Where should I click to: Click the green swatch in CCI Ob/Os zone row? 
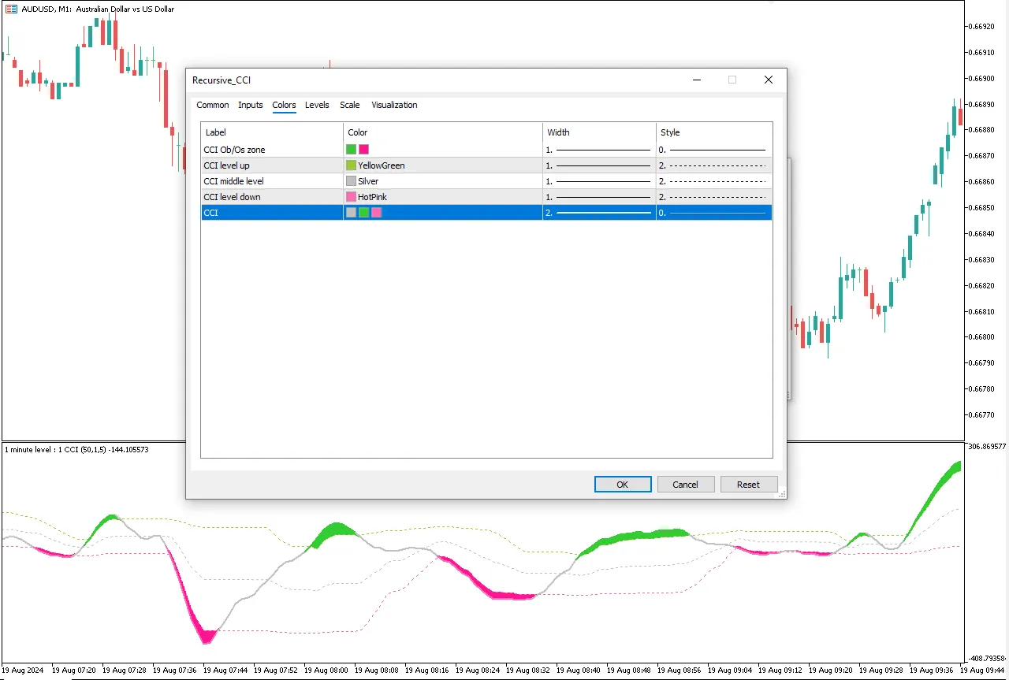(x=351, y=149)
